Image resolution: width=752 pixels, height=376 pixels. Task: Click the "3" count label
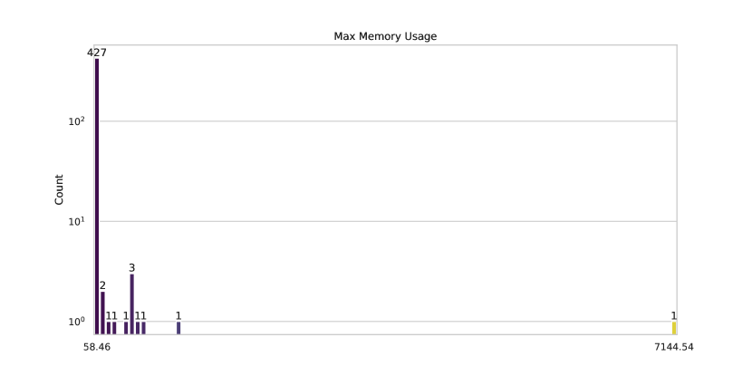[x=132, y=268]
